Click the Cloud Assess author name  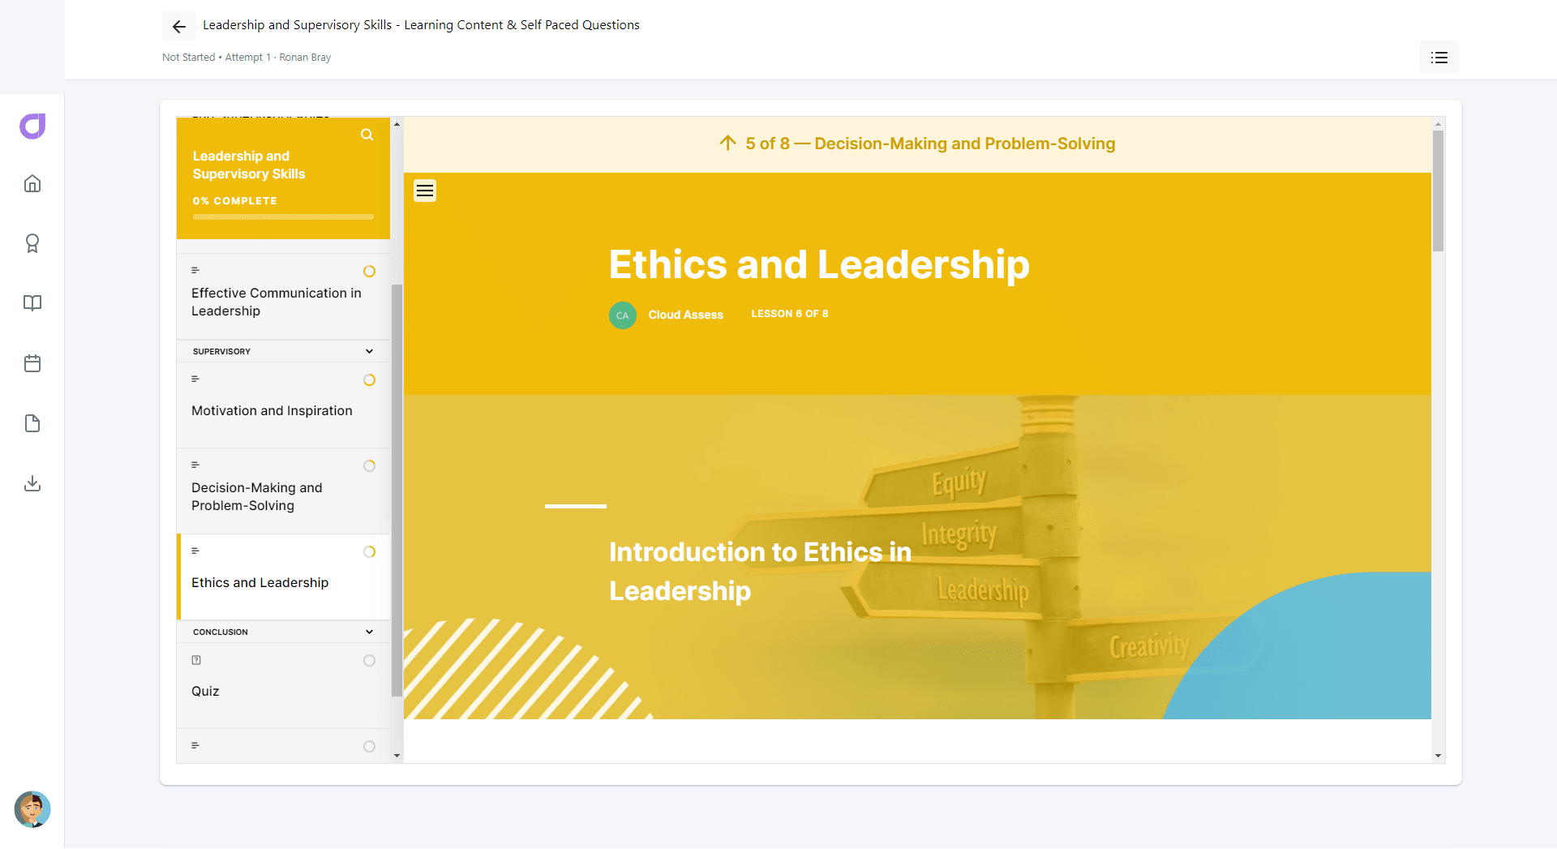[685, 315]
